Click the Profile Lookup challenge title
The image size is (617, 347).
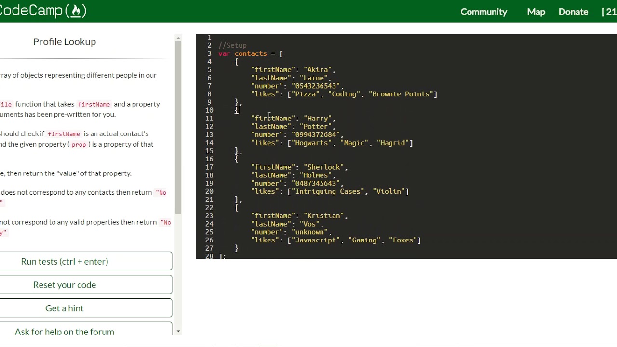point(65,41)
